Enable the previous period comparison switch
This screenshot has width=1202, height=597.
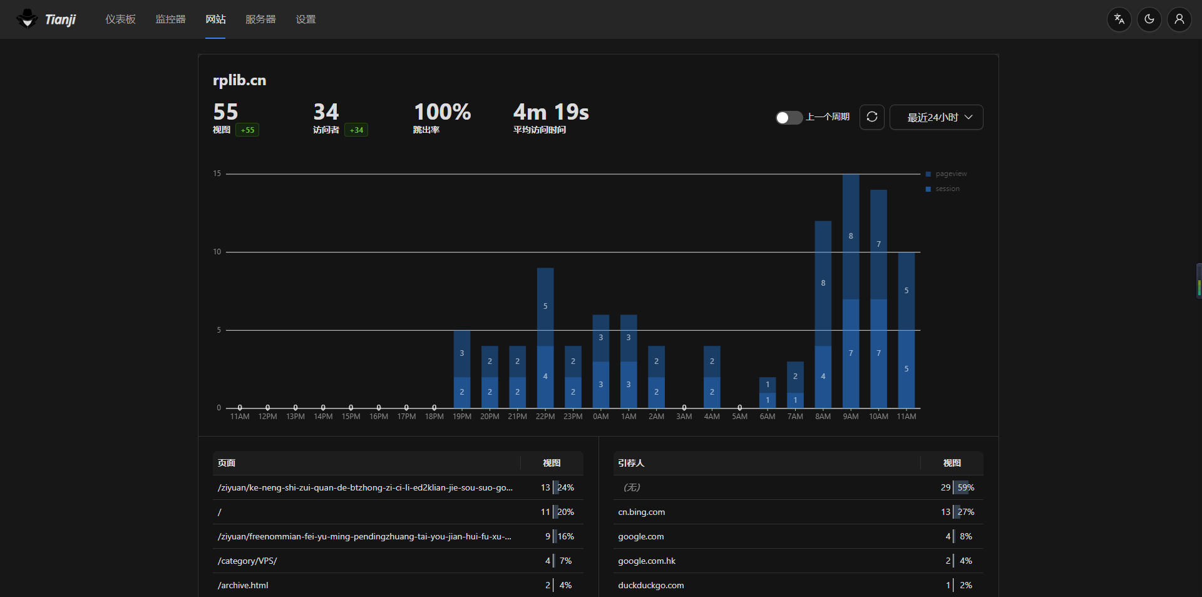(x=789, y=118)
